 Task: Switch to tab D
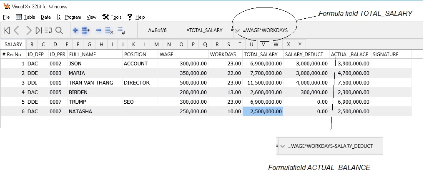point(55,44)
